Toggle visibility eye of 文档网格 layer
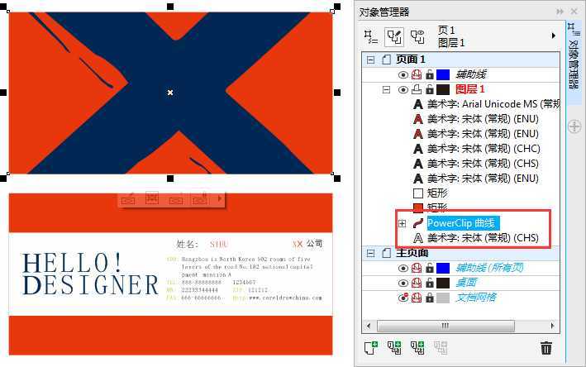The image size is (586, 367). click(x=403, y=298)
